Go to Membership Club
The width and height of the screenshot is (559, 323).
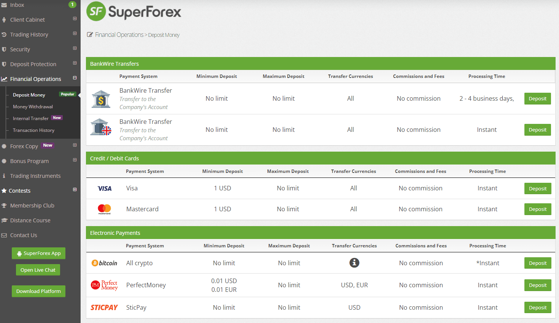(32, 206)
